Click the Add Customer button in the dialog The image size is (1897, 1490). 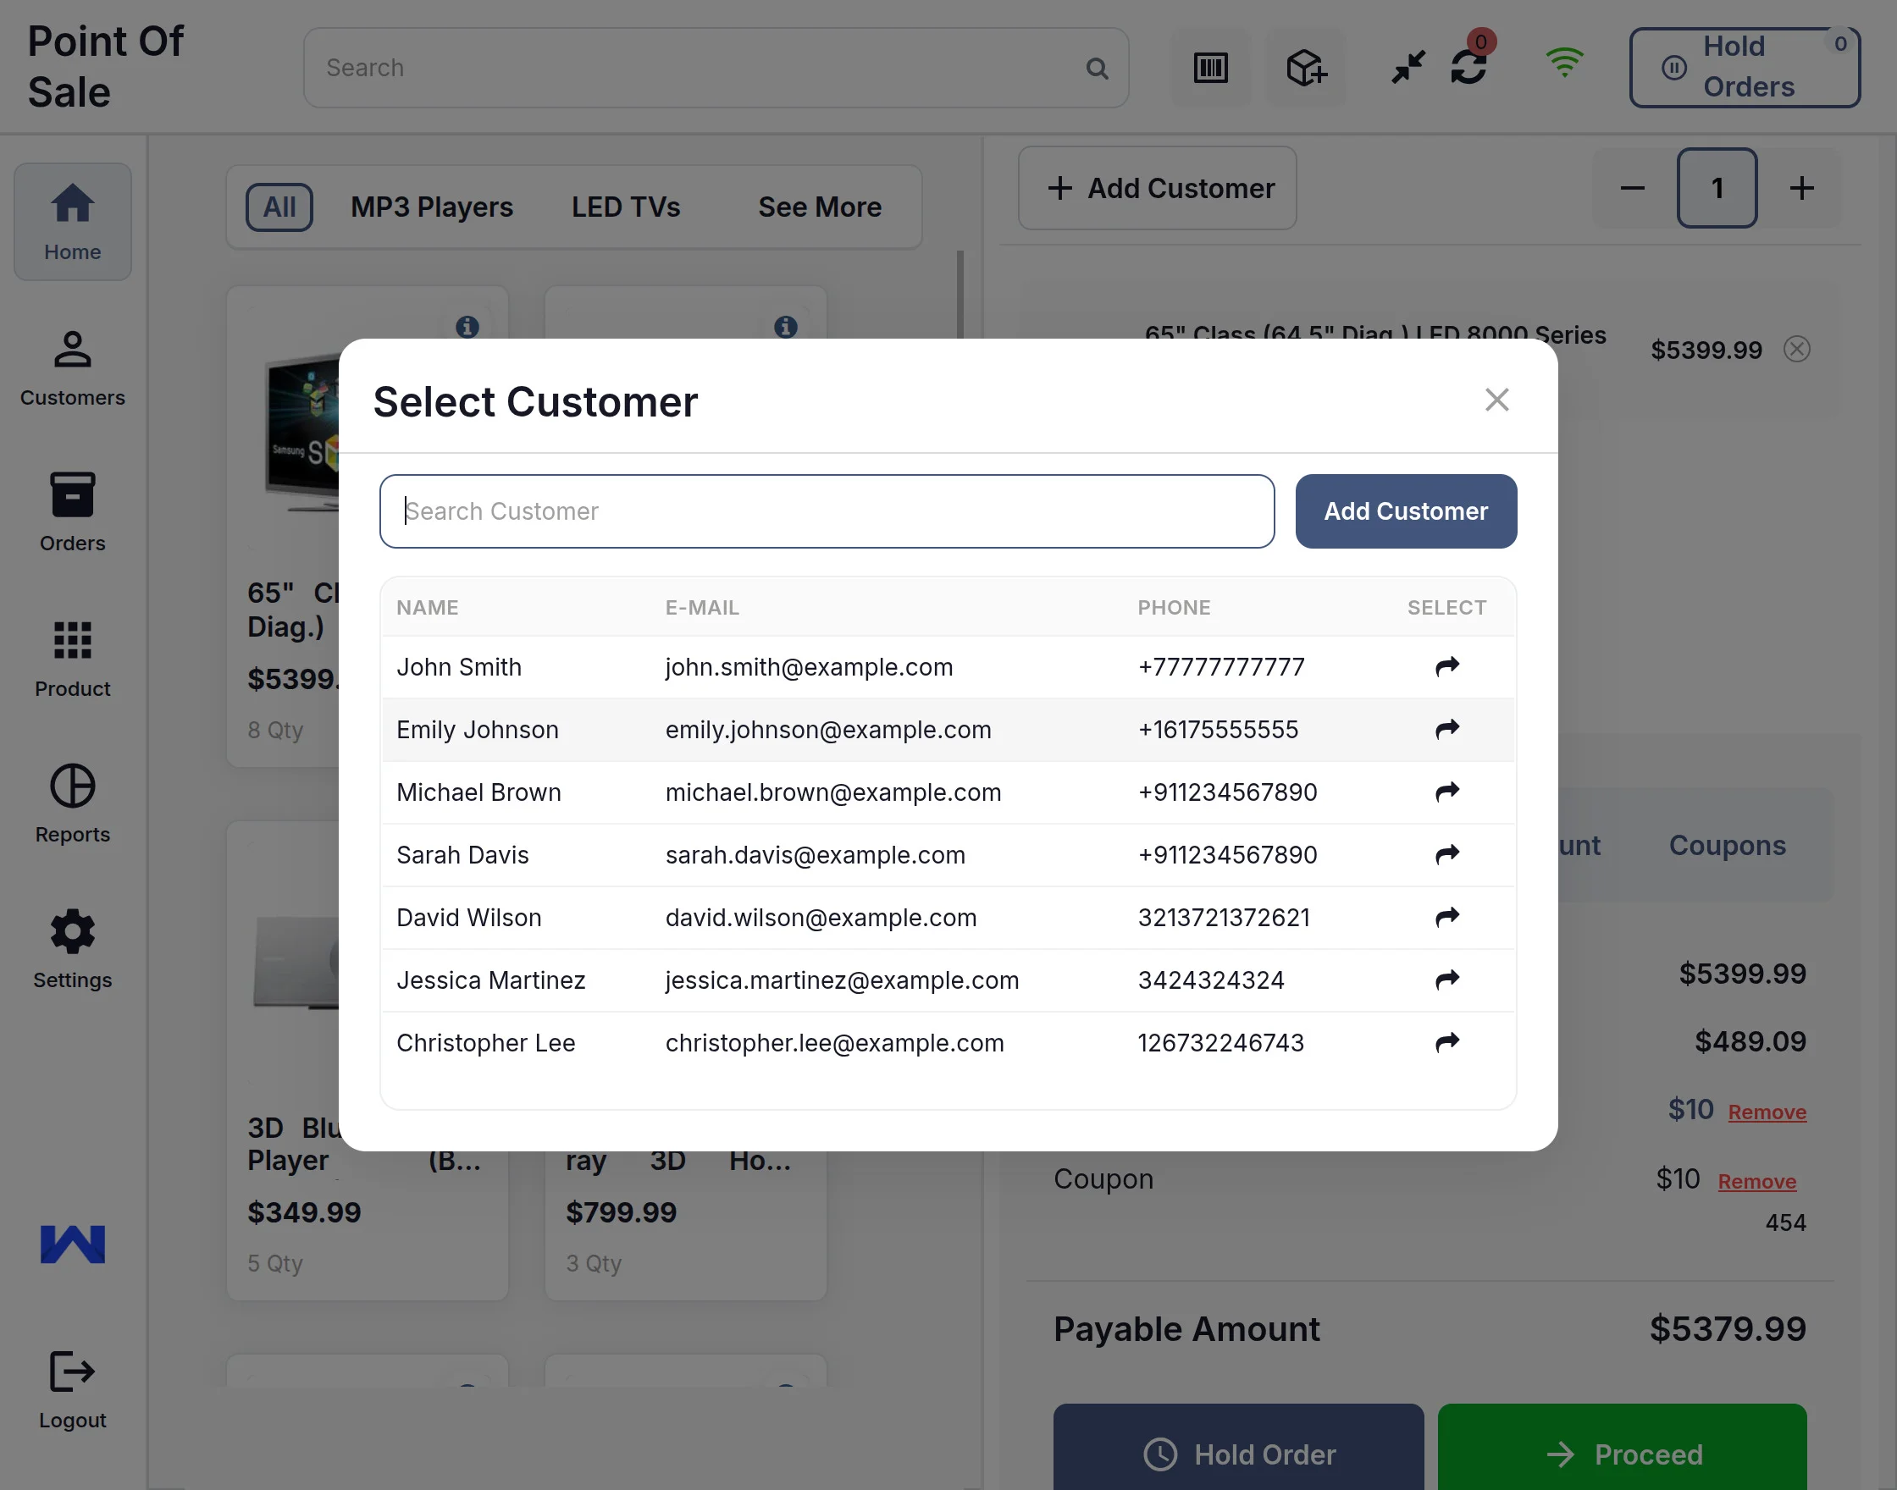click(x=1405, y=510)
